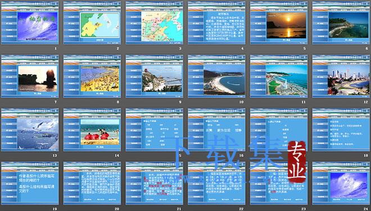Select slide 1 with the wave title image

pyautogui.click(x=30, y=22)
